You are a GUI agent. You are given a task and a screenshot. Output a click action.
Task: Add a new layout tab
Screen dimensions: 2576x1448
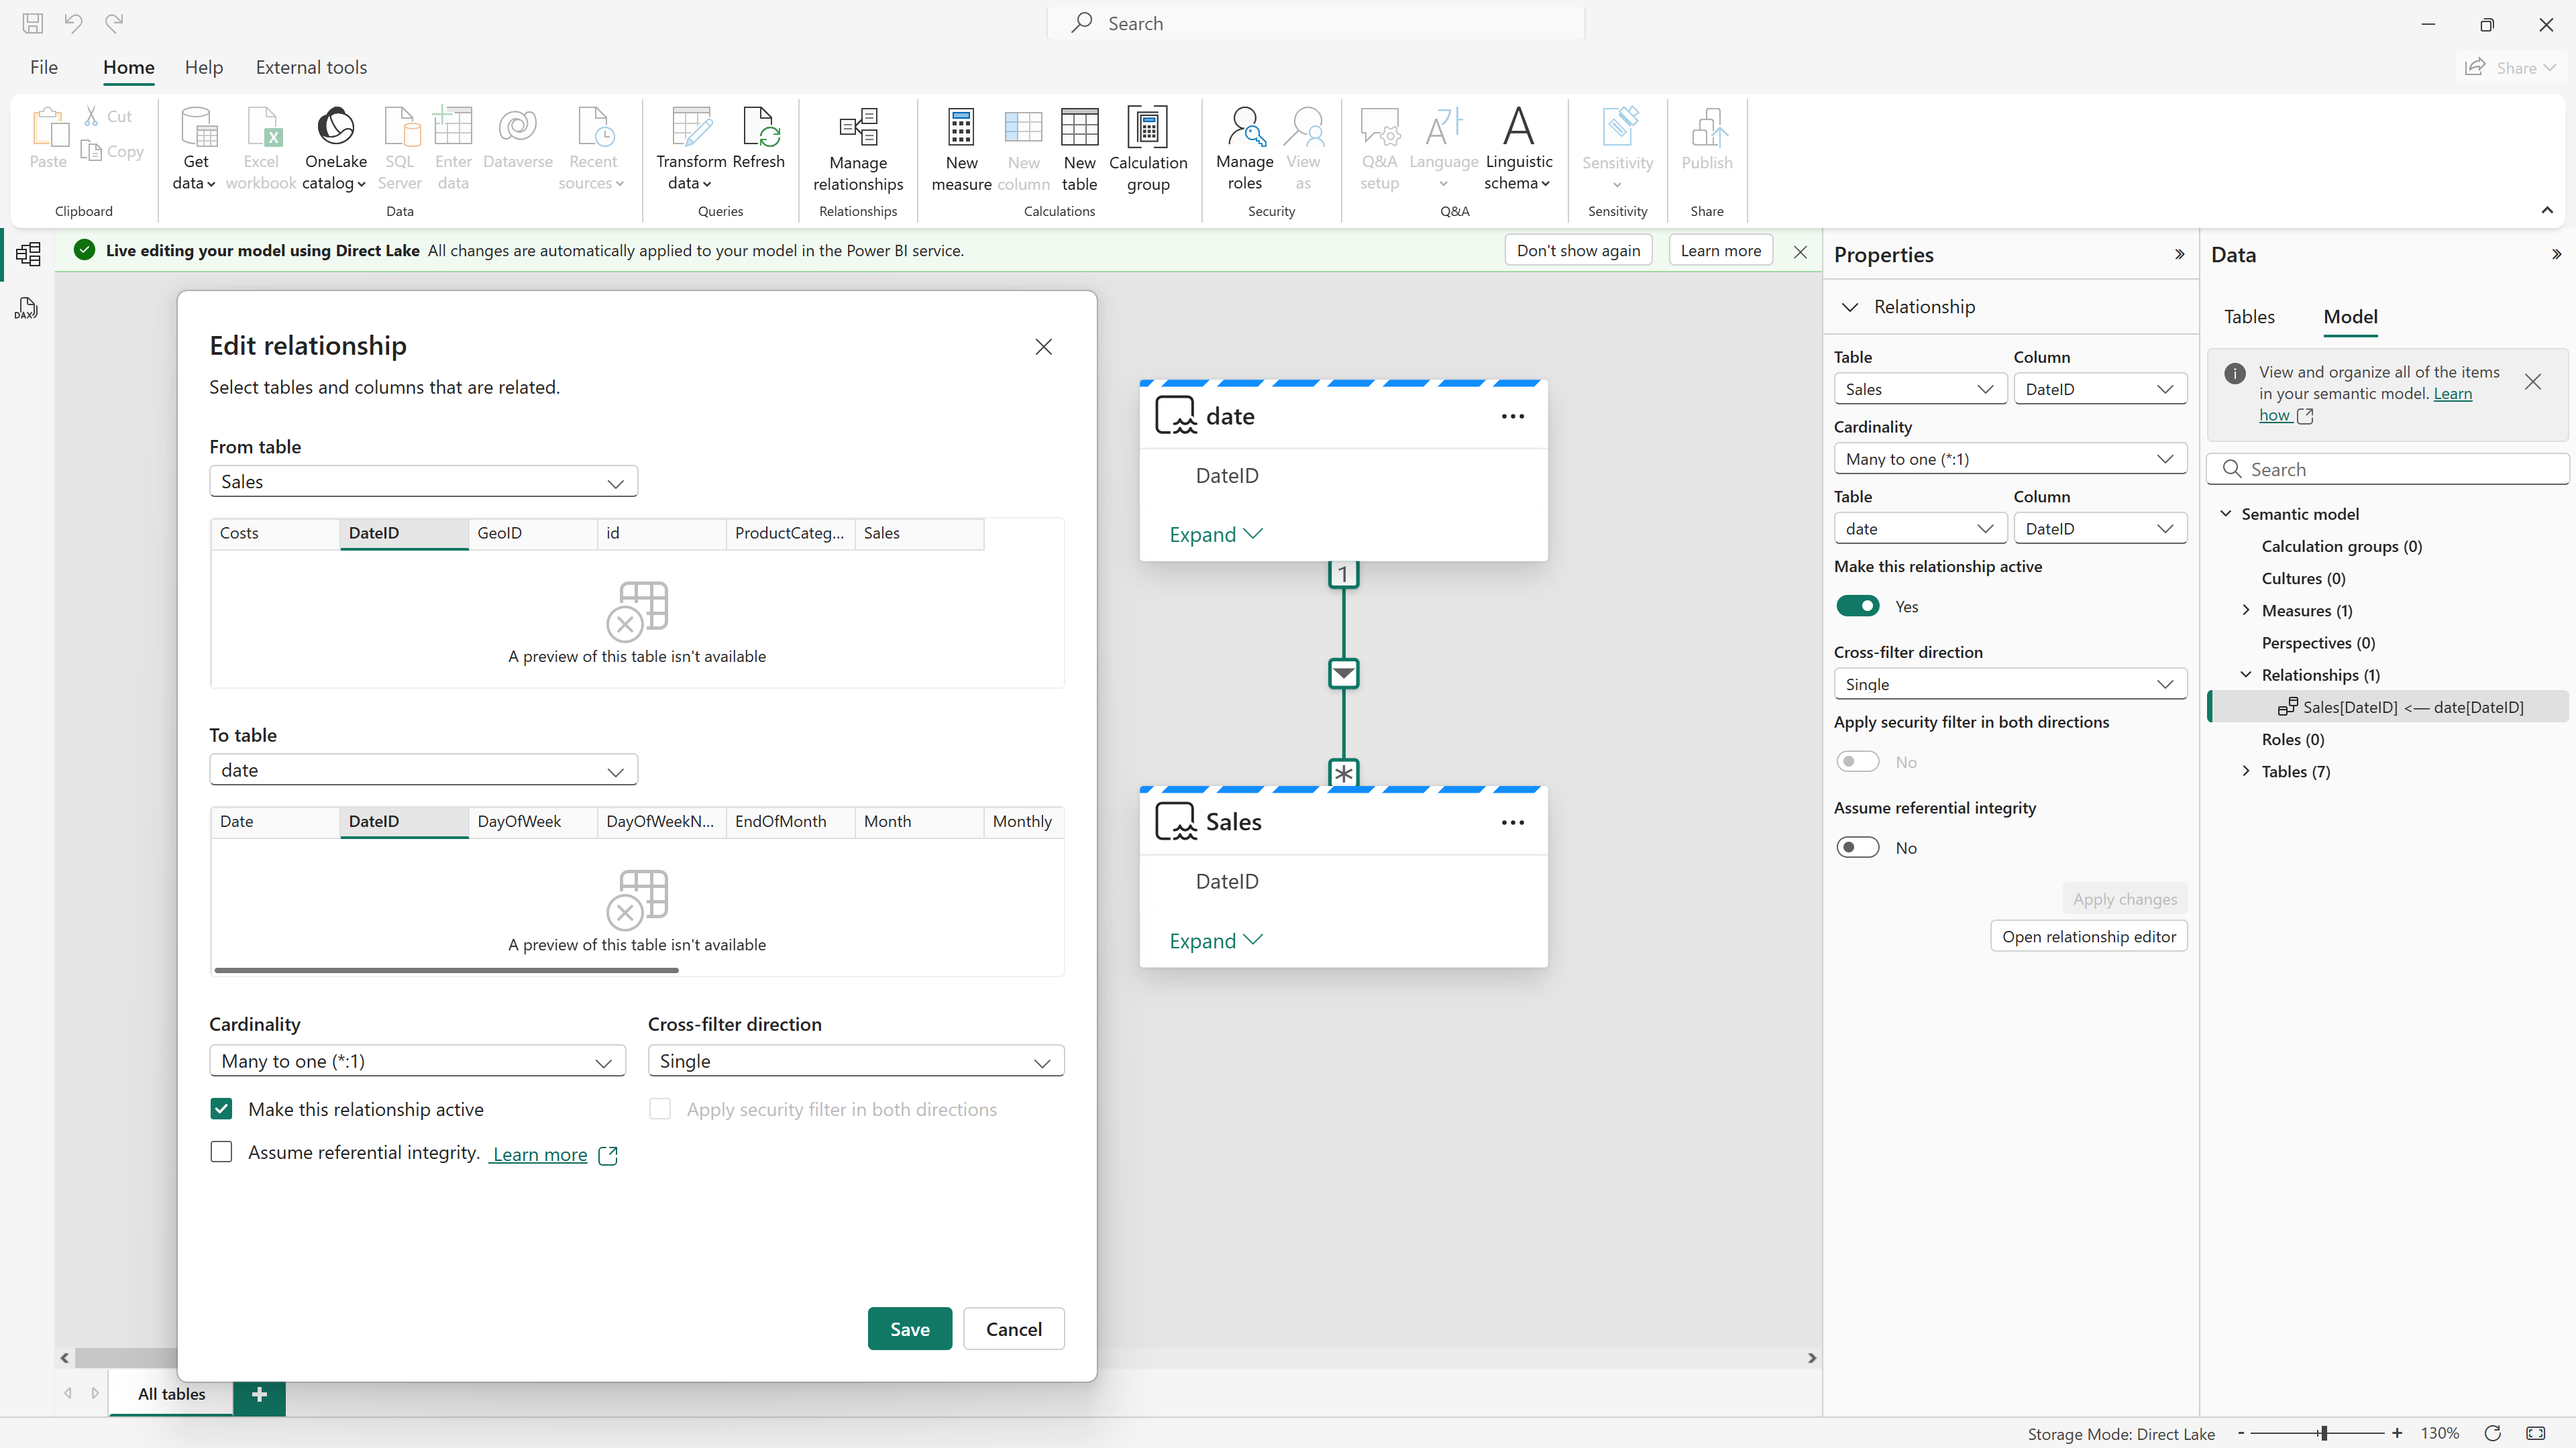[259, 1394]
